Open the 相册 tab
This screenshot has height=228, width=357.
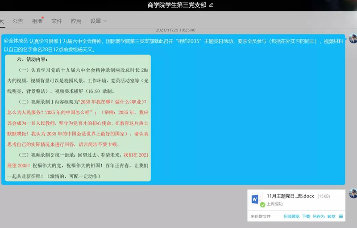pos(37,21)
